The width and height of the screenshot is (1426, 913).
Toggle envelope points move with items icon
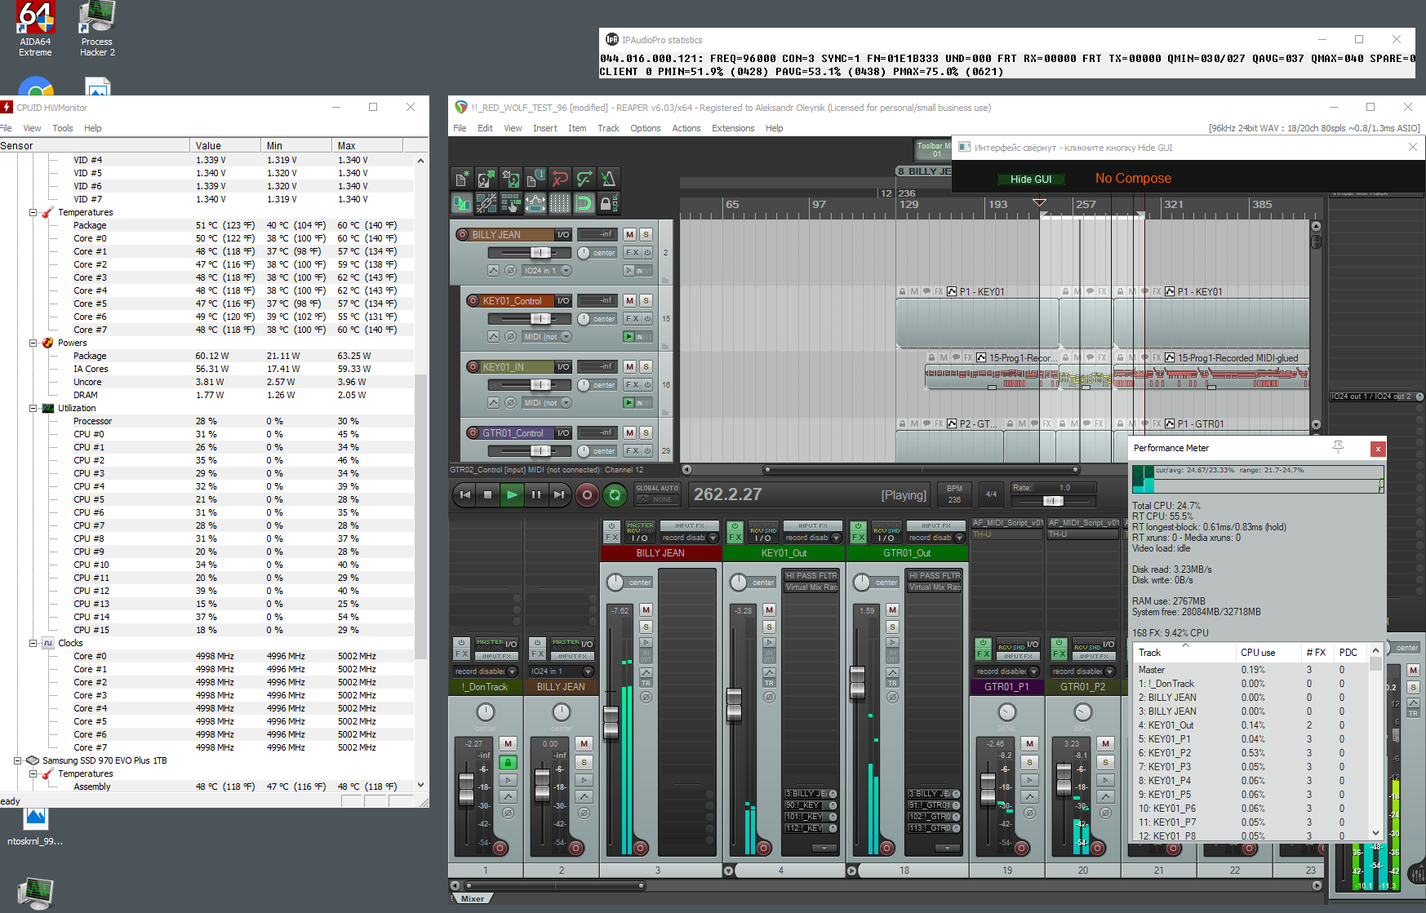tap(535, 203)
